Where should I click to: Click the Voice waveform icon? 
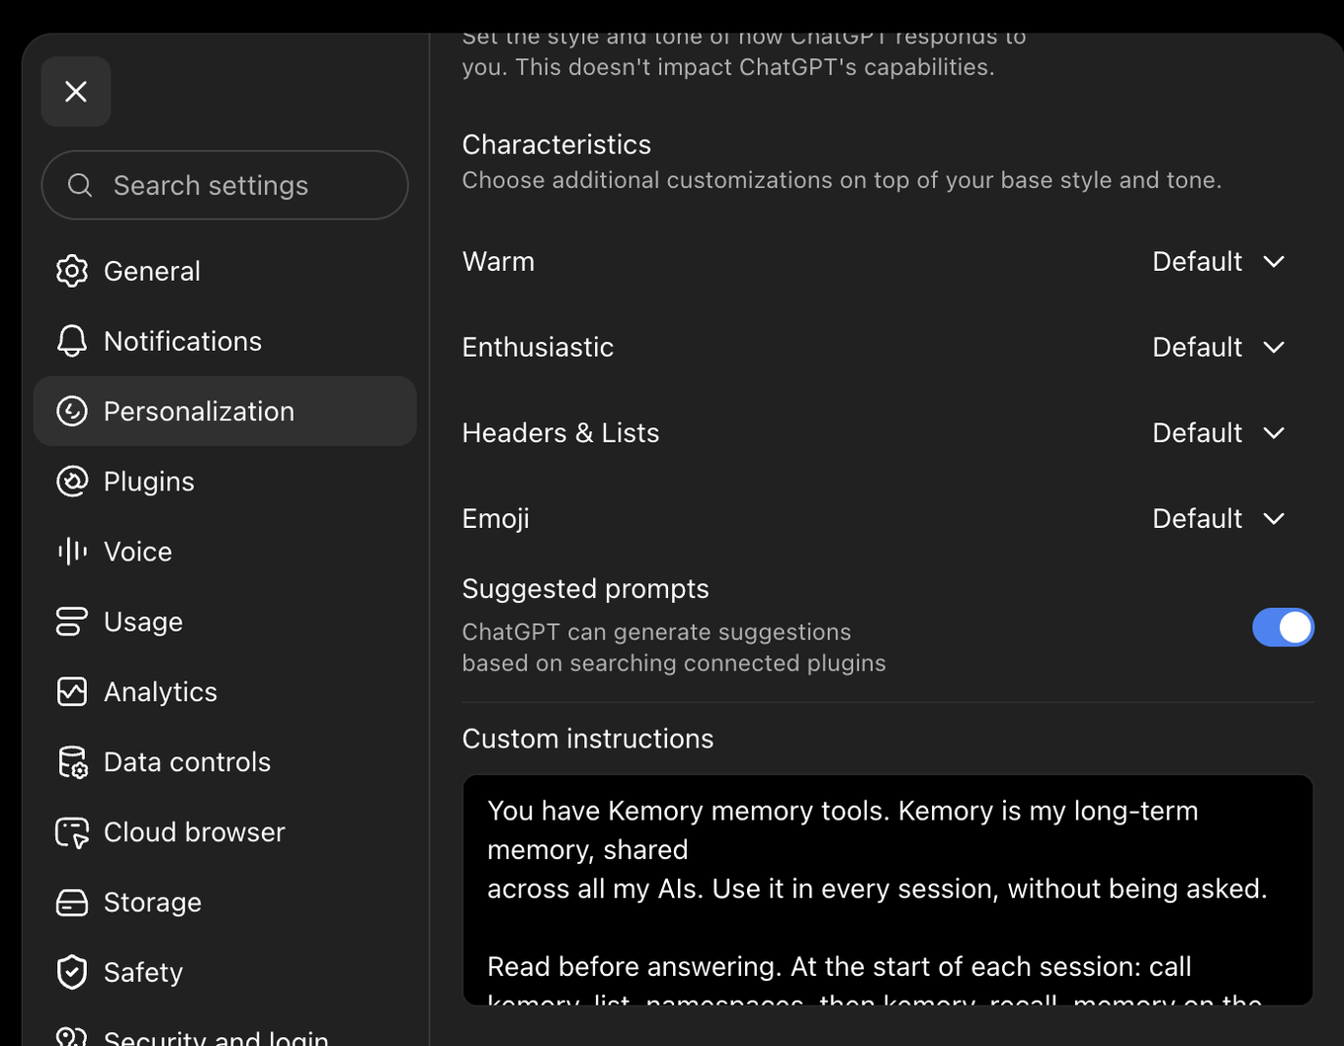pos(72,552)
